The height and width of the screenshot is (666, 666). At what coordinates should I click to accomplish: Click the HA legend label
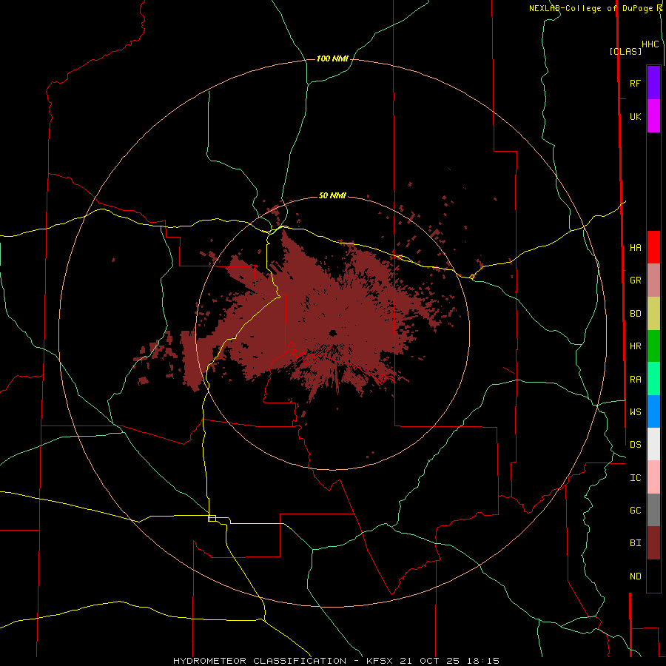pyautogui.click(x=636, y=248)
